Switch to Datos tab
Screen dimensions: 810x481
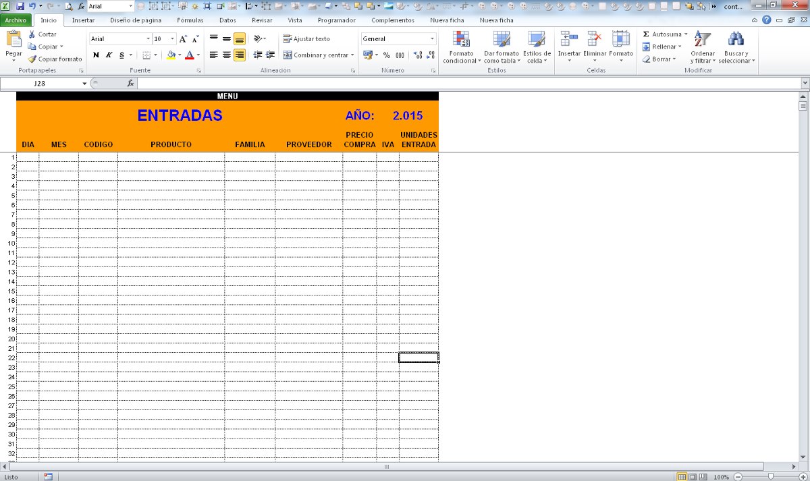coord(227,20)
